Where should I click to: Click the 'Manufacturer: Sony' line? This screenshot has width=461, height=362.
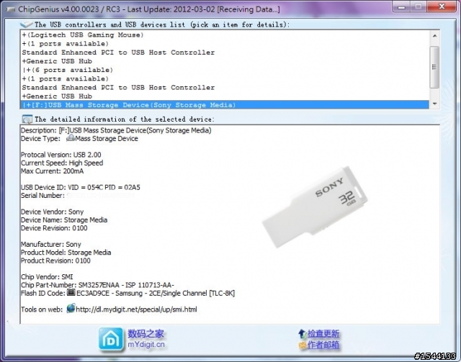click(x=51, y=244)
